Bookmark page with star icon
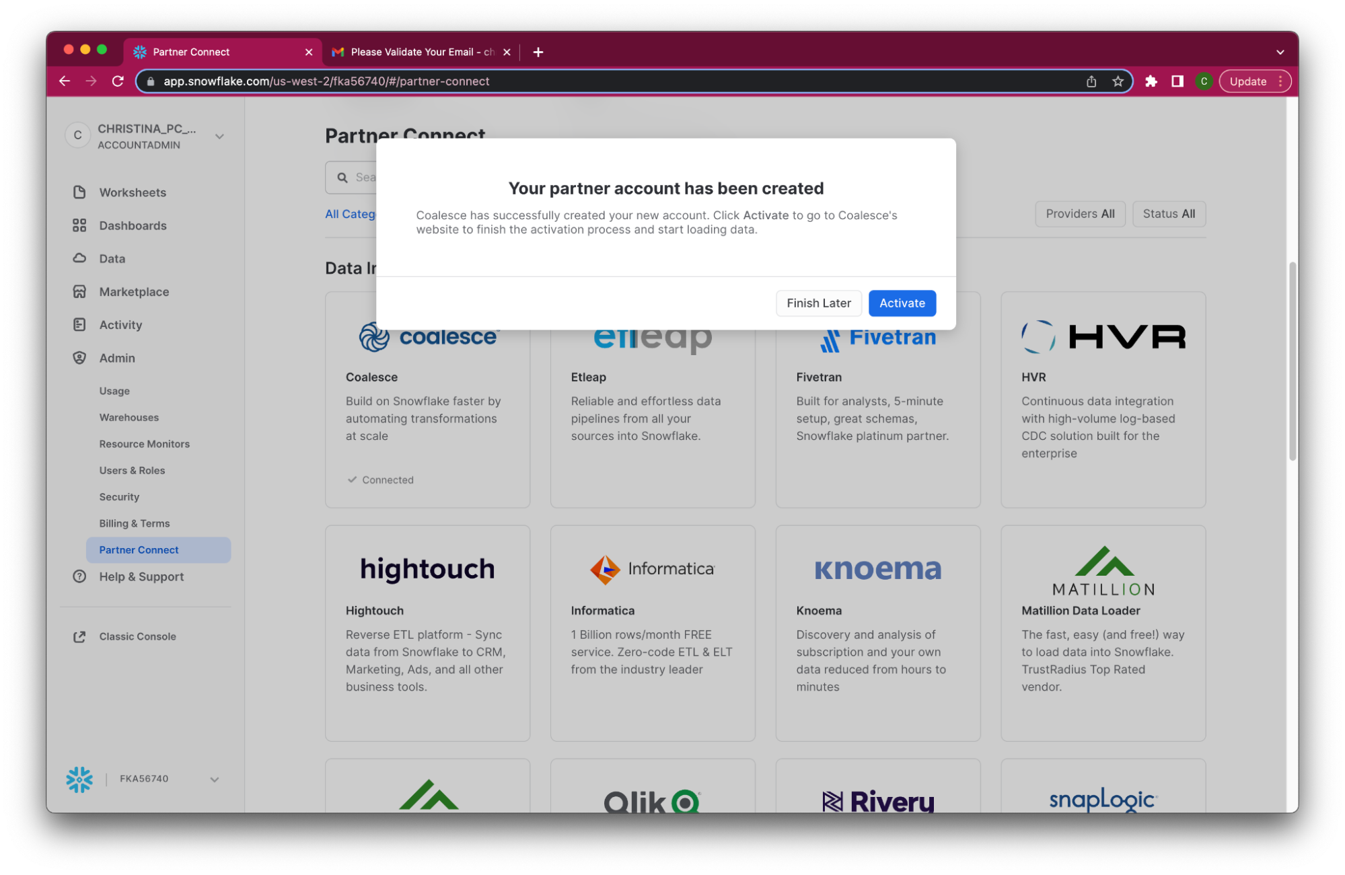This screenshot has width=1345, height=875. 1118,81
